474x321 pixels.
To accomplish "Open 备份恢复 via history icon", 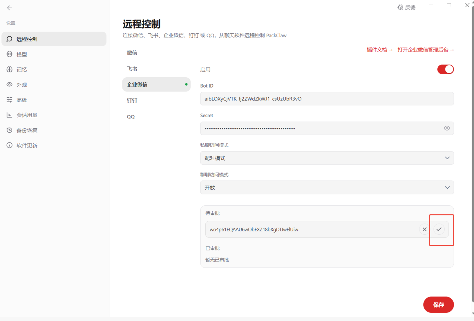I will point(10,130).
